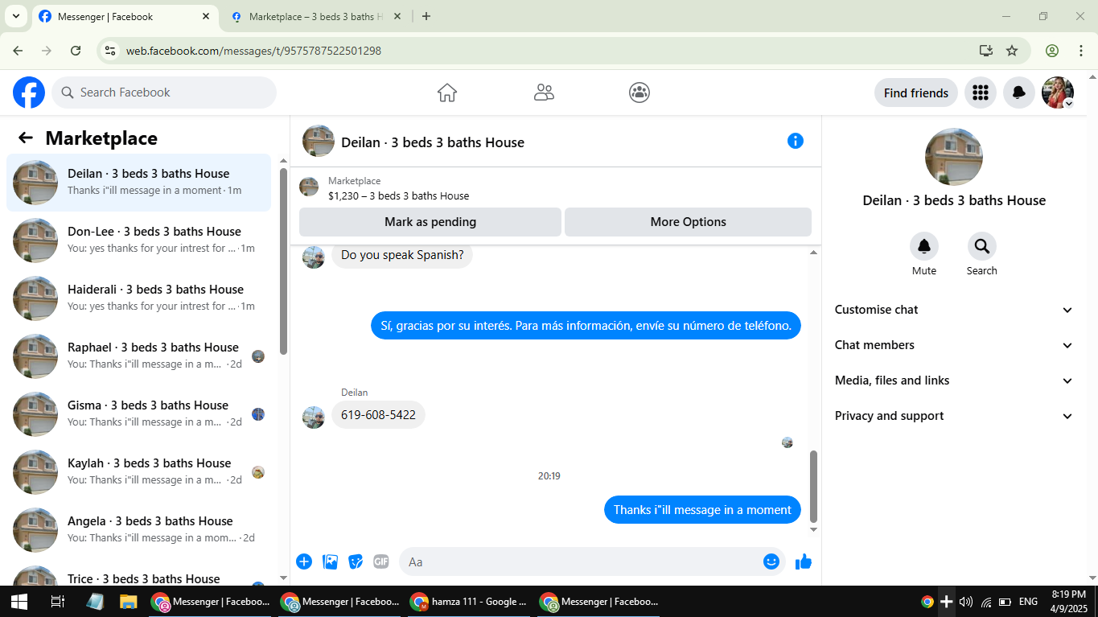Click the browser back button

pos(18,51)
